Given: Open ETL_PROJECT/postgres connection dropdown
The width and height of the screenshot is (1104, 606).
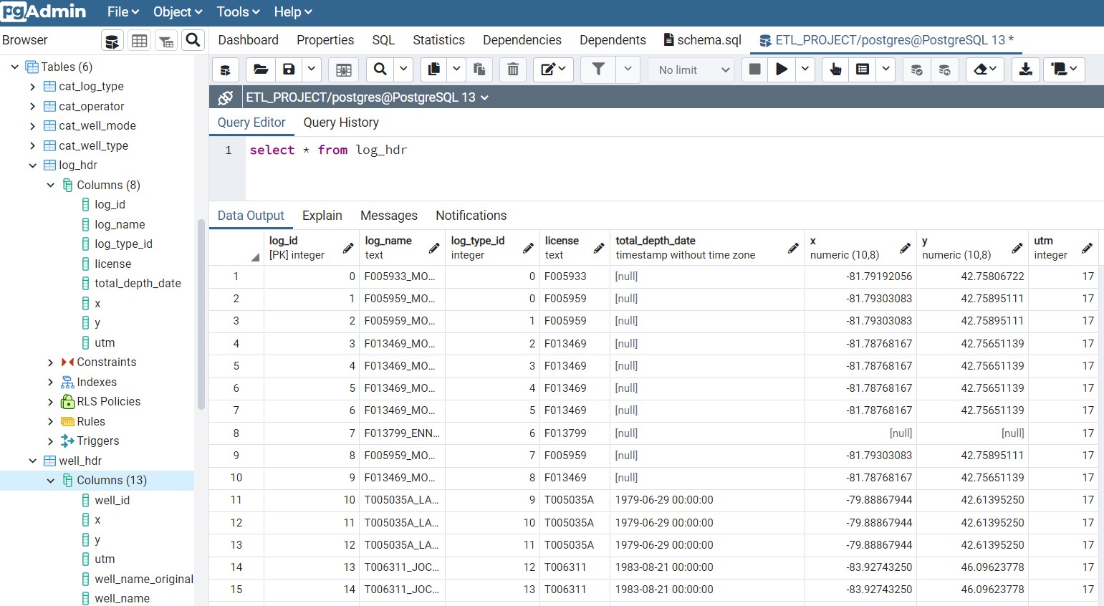Looking at the screenshot, I should 368,97.
